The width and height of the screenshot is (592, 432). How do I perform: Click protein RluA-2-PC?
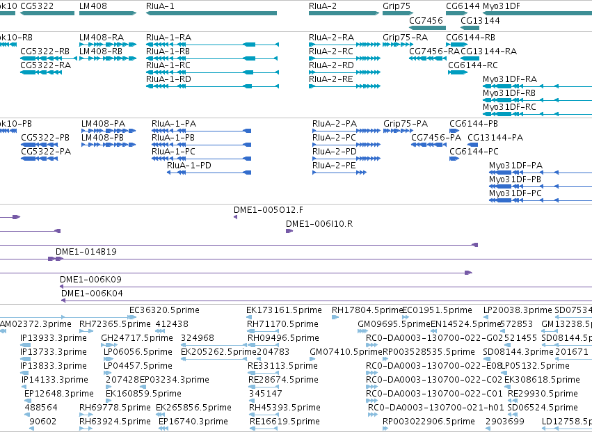click(346, 145)
